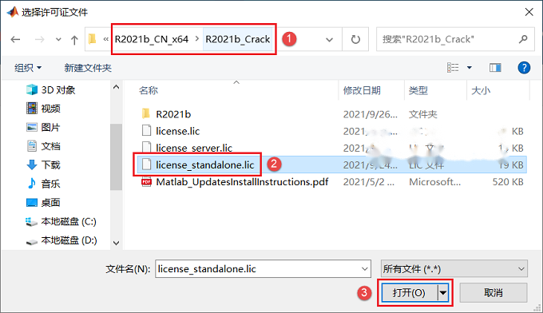Click the MATLAB logo in the title bar
This screenshot has height=313, width=543.
[x=13, y=12]
